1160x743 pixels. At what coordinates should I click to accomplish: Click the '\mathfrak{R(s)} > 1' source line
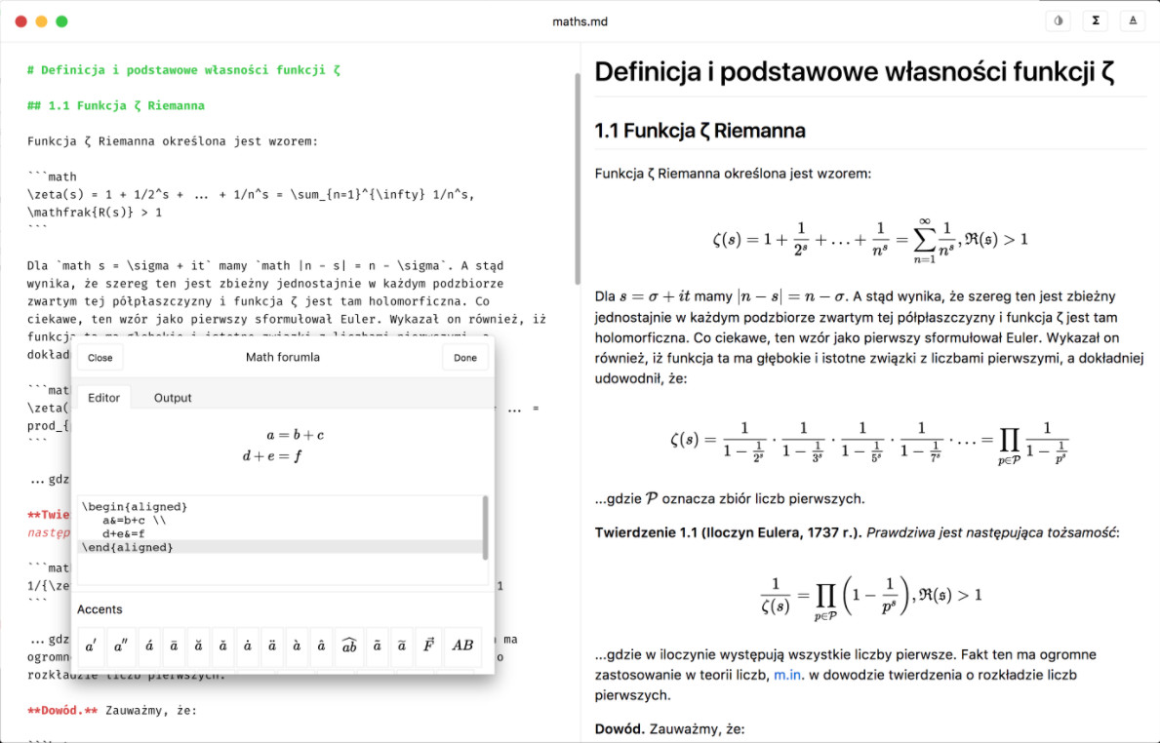[95, 213]
